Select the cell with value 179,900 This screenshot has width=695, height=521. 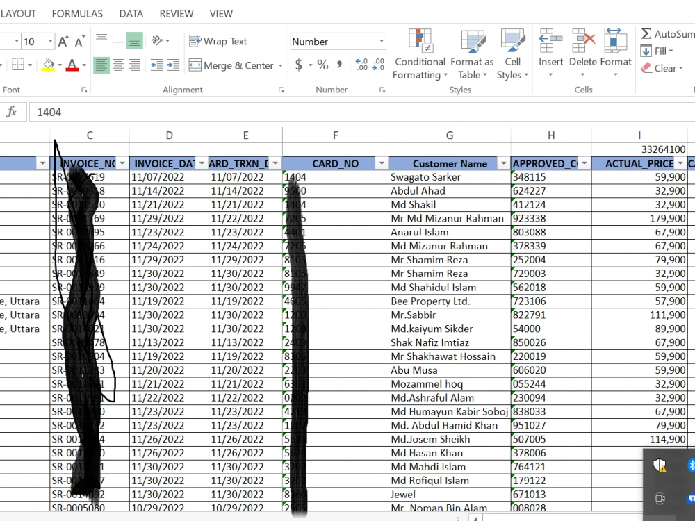(639, 218)
